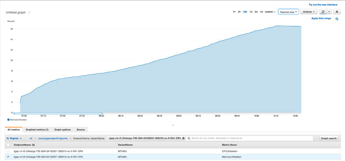Screen dimensions: 345x161
Task: Click the refresh graph icon
Action: 323,12
